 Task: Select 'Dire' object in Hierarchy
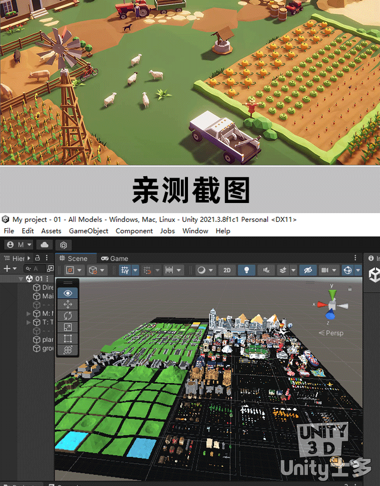[x=43, y=288]
